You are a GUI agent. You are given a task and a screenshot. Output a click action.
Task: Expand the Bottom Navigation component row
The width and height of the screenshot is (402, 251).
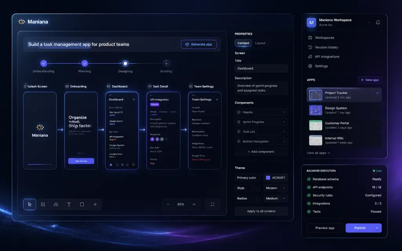pyautogui.click(x=284, y=141)
